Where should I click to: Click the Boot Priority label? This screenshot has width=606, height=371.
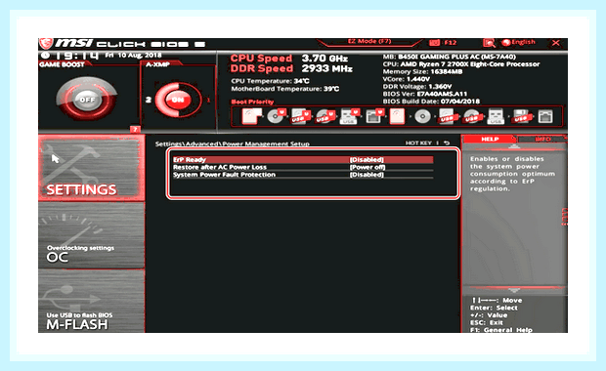coord(252,102)
